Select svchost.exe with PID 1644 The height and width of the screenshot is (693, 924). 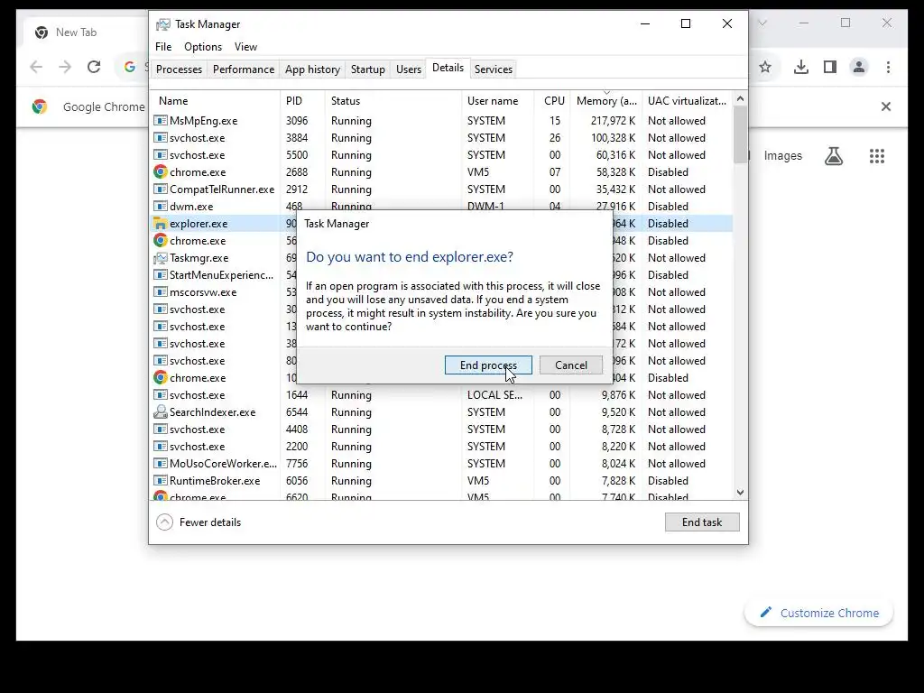click(x=442, y=395)
